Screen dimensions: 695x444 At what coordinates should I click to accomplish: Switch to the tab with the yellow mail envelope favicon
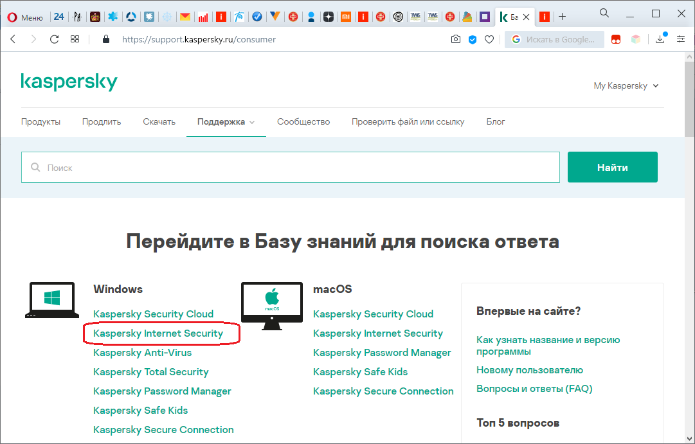click(x=185, y=17)
